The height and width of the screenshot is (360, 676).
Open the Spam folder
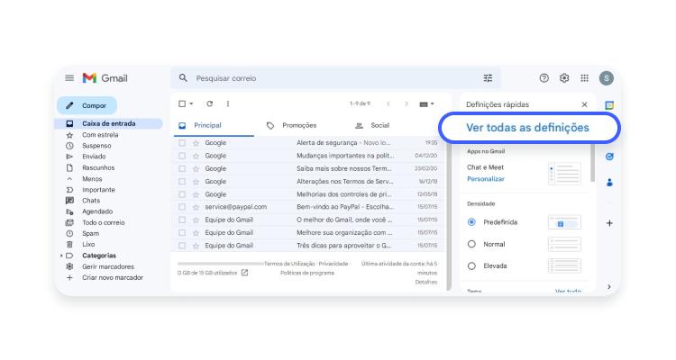(x=90, y=233)
